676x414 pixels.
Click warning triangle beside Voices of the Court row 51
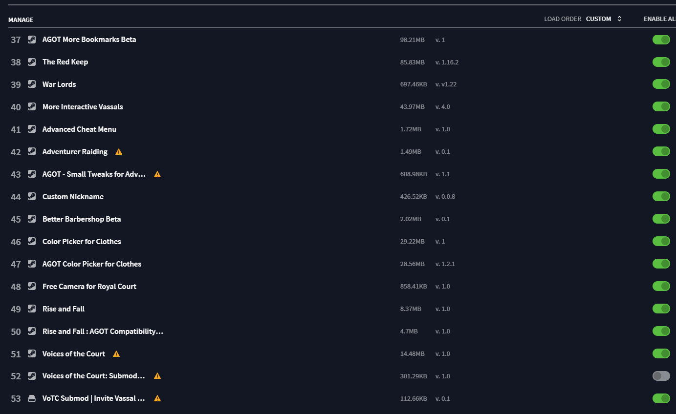116,354
